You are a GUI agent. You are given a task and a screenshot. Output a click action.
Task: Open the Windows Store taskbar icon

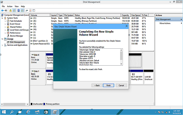pos(45,112)
